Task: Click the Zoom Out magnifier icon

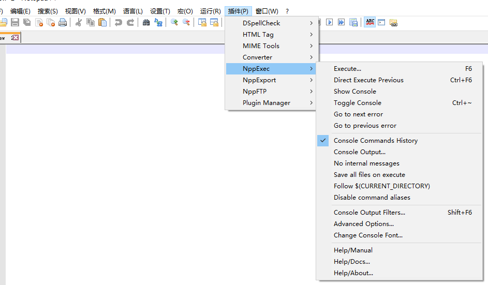Action: pyautogui.click(x=186, y=22)
